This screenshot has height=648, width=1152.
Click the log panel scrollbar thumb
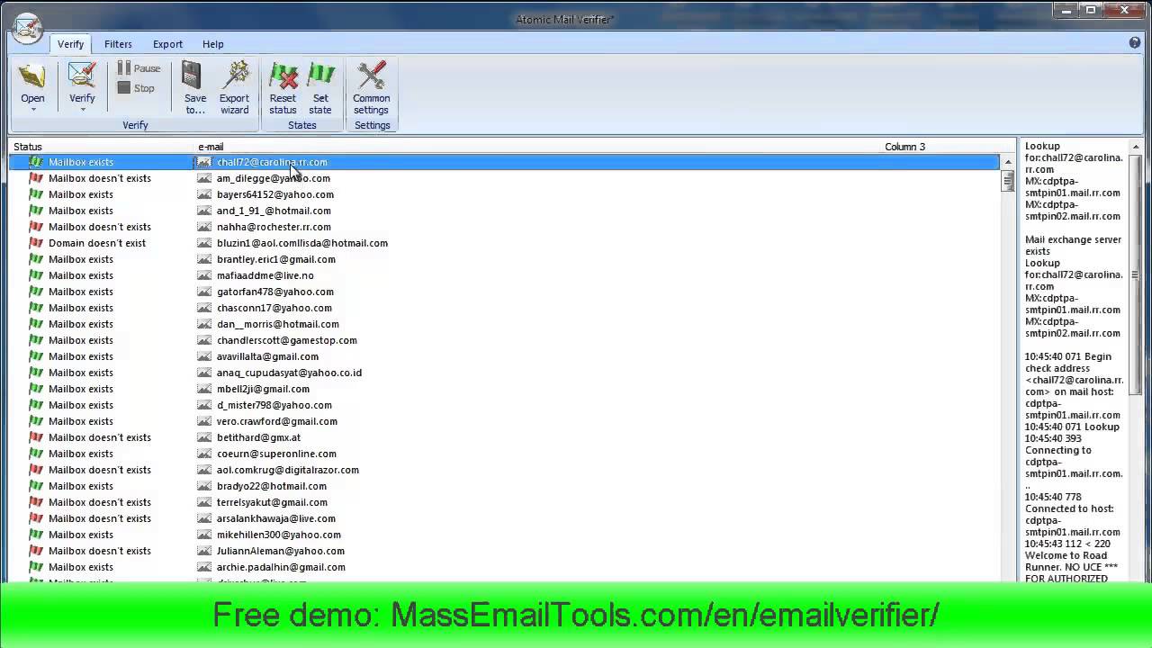tap(1136, 274)
